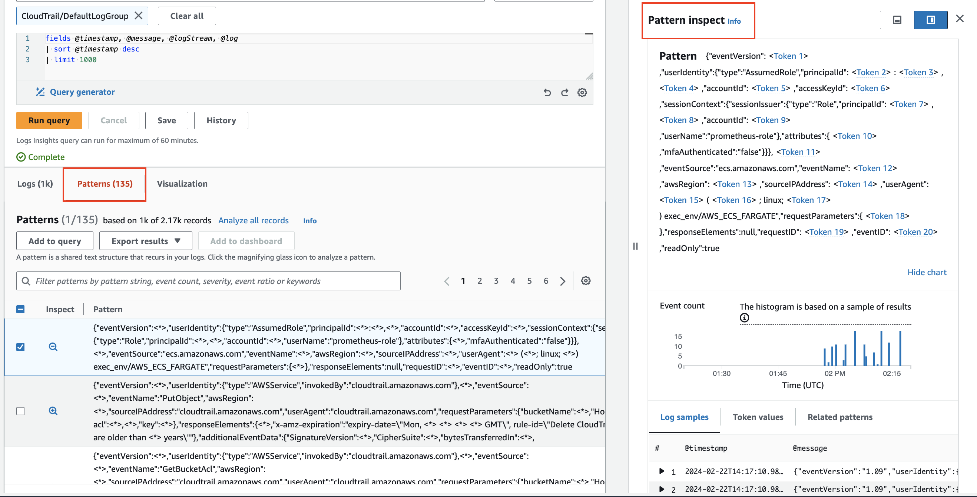Open query editor settings gear
The width and height of the screenshot is (977, 497).
[x=582, y=93]
